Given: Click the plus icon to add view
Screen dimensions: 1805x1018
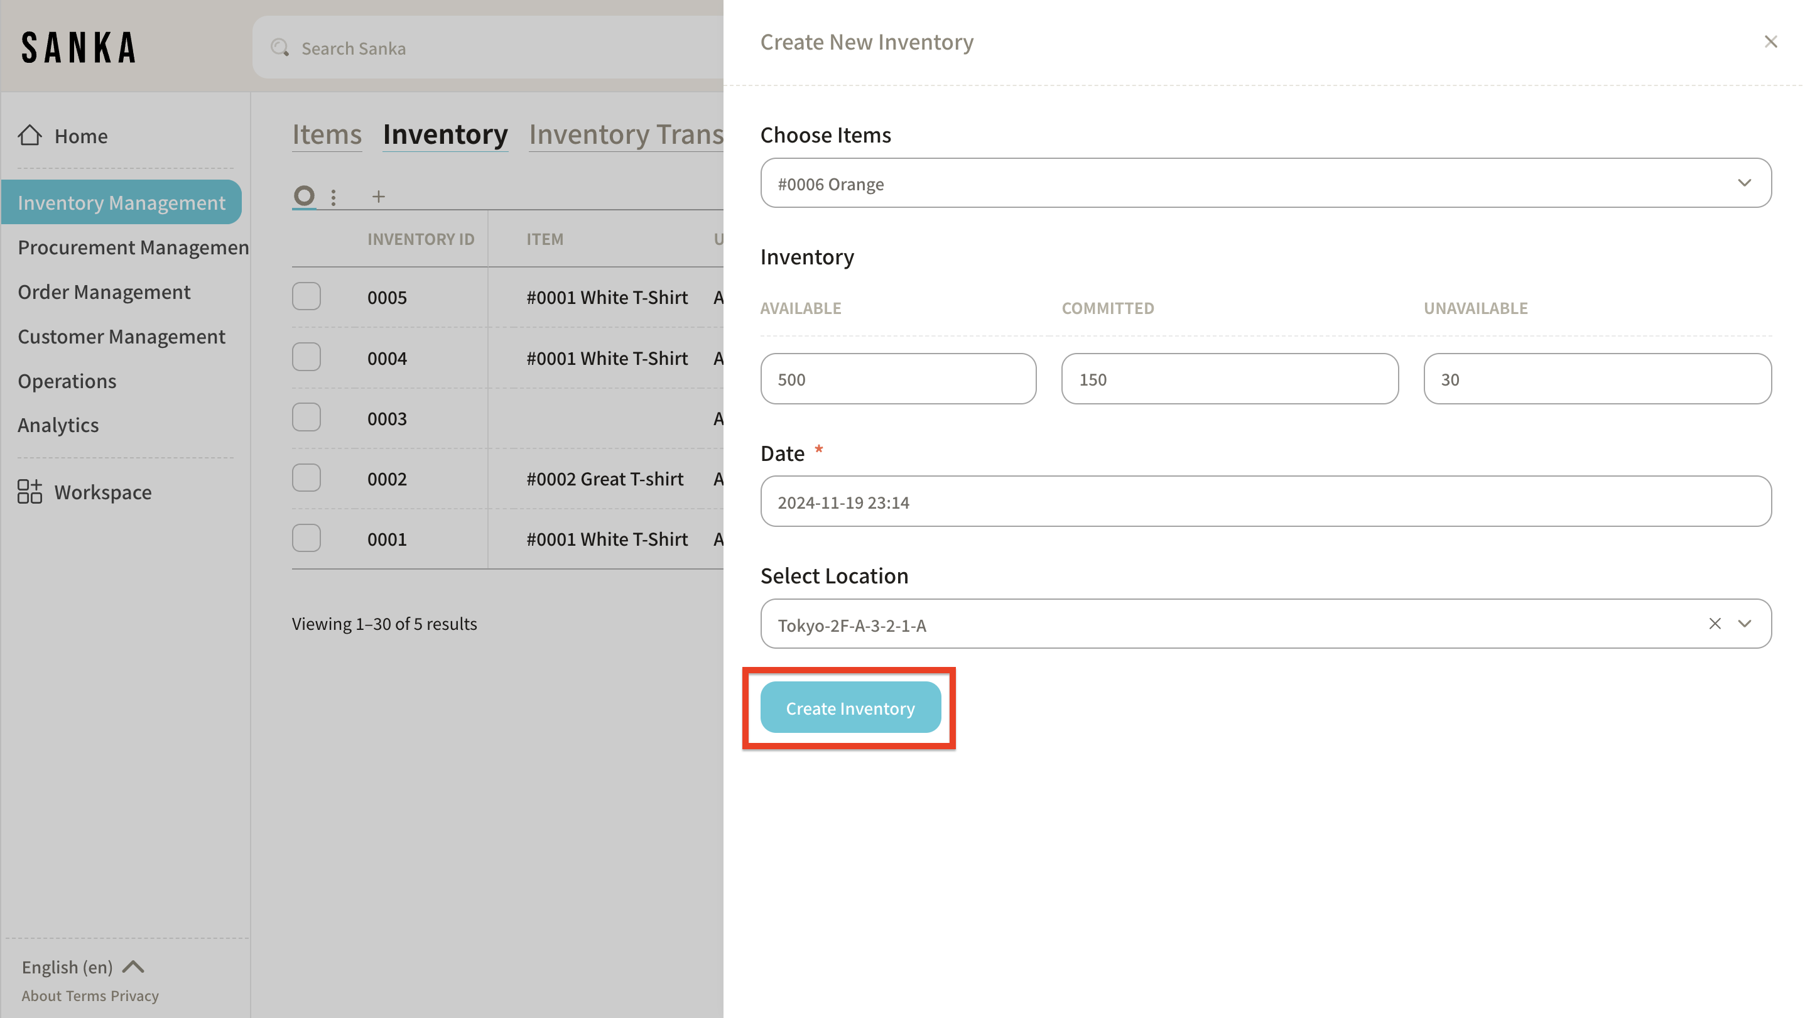Looking at the screenshot, I should point(378,197).
